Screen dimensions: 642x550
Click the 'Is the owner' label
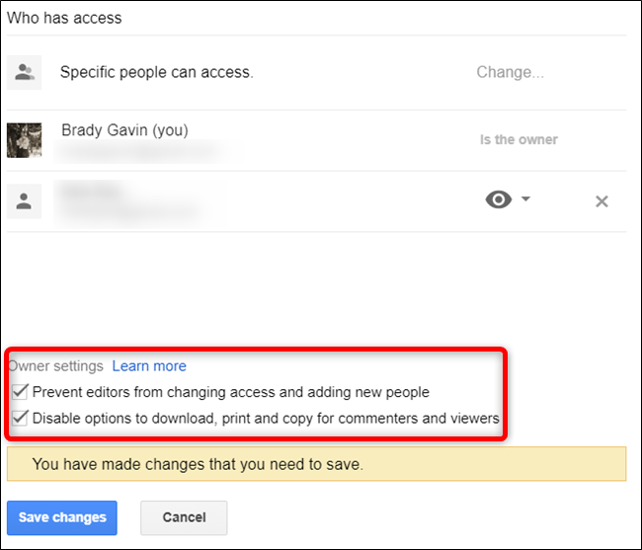pyautogui.click(x=519, y=140)
